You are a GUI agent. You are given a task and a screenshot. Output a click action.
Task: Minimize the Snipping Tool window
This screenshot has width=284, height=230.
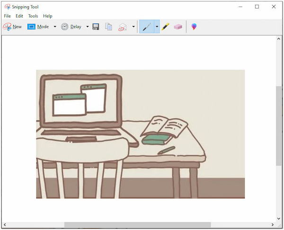click(240, 7)
